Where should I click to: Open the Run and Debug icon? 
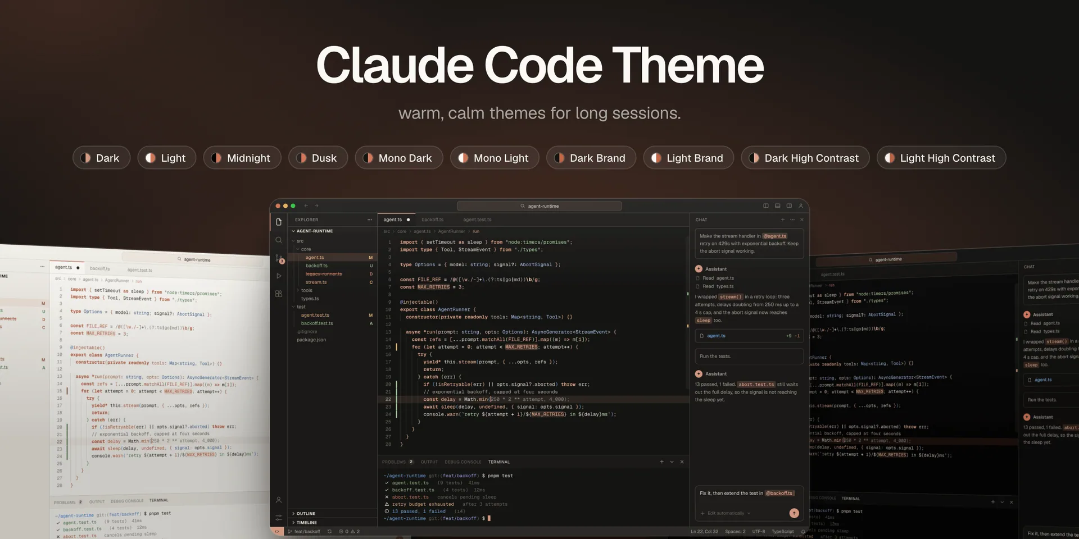tap(279, 276)
